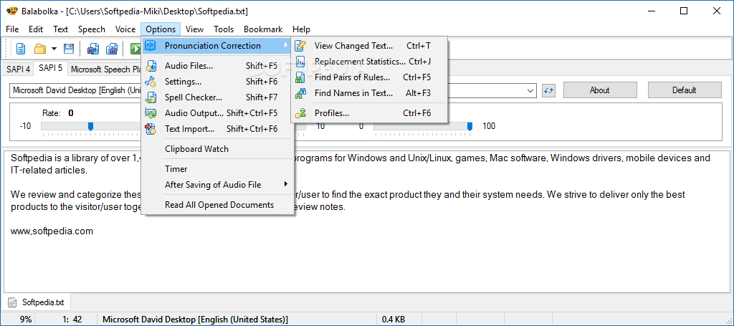Select Text Import... menu entry
This screenshot has width=734, height=326.
(217, 129)
